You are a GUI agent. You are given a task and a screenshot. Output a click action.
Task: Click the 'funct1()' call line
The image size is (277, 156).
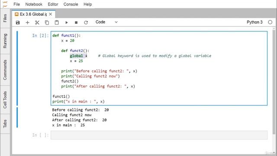pos(61,96)
